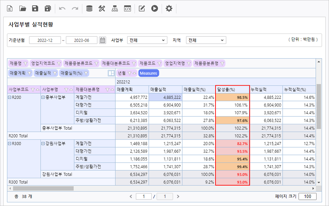
Task: Open the database stack icon
Action: pos(89,9)
